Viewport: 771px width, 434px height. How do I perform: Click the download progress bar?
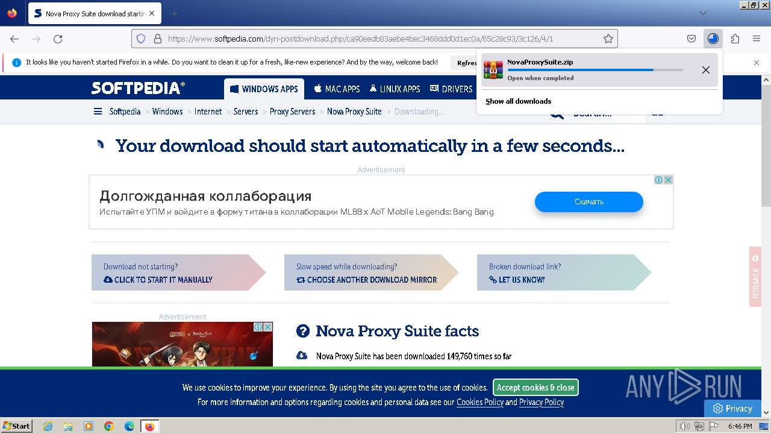coord(595,70)
